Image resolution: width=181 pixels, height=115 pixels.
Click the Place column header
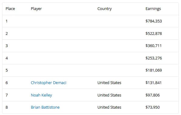(10, 9)
